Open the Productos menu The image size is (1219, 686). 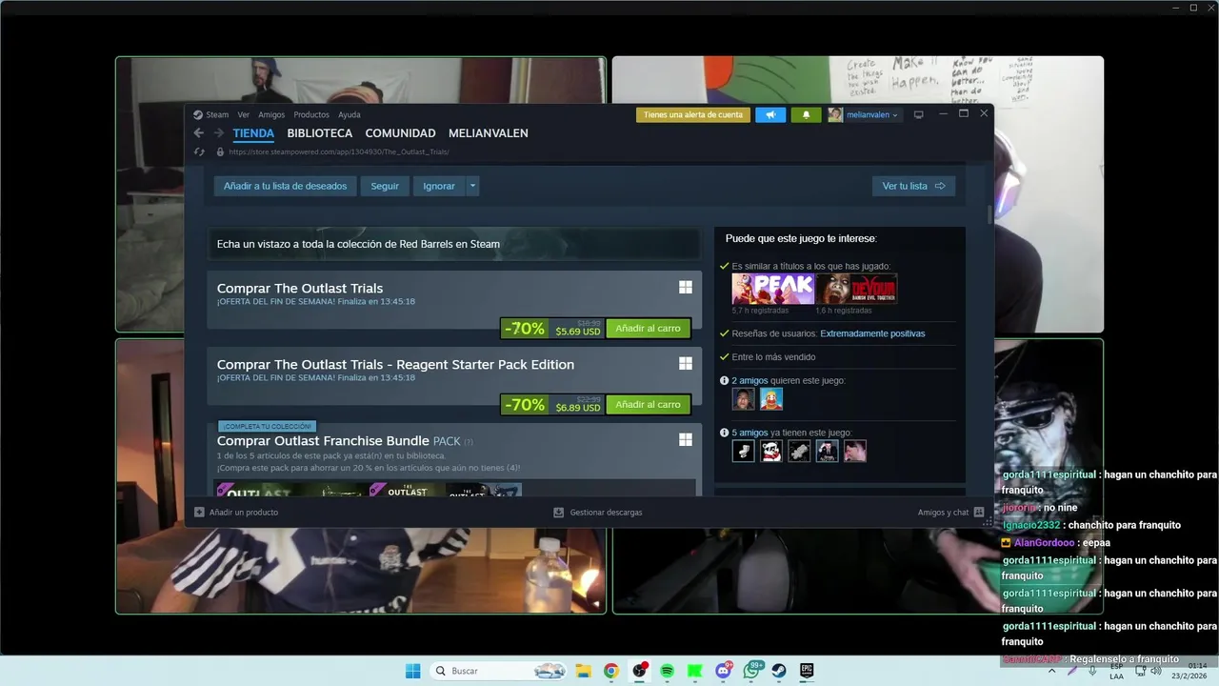311,114
